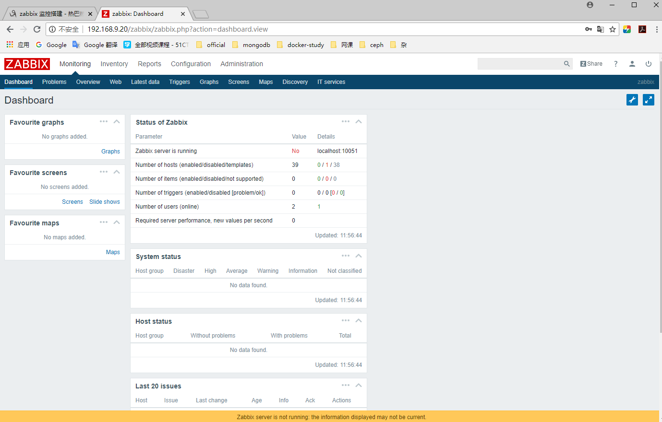Open the Apps bookmark shortcut
Screen dimensions: 662x422
(x=18, y=45)
